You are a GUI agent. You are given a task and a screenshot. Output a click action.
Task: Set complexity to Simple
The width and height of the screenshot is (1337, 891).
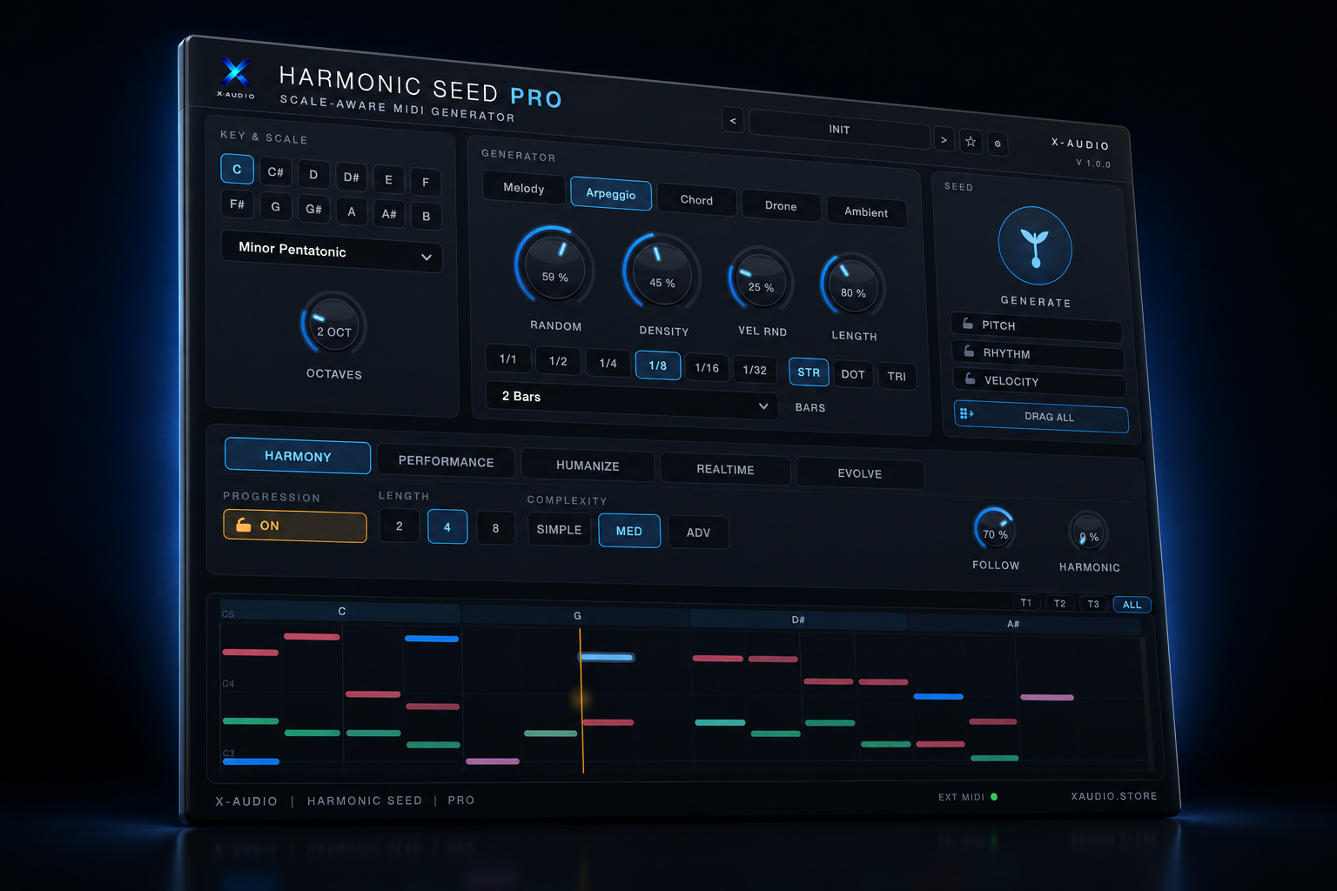click(x=559, y=530)
